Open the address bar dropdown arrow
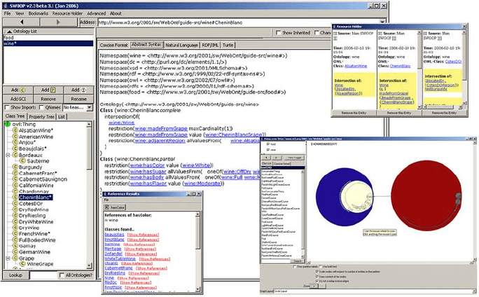 click(382, 22)
